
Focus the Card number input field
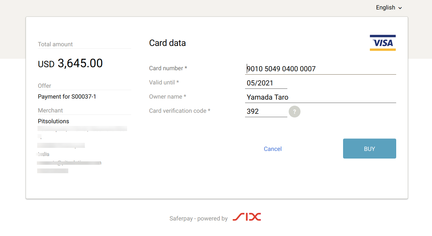coord(320,69)
